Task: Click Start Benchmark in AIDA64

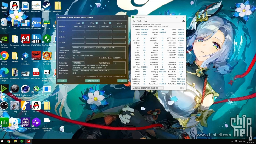Action: coord(92,81)
